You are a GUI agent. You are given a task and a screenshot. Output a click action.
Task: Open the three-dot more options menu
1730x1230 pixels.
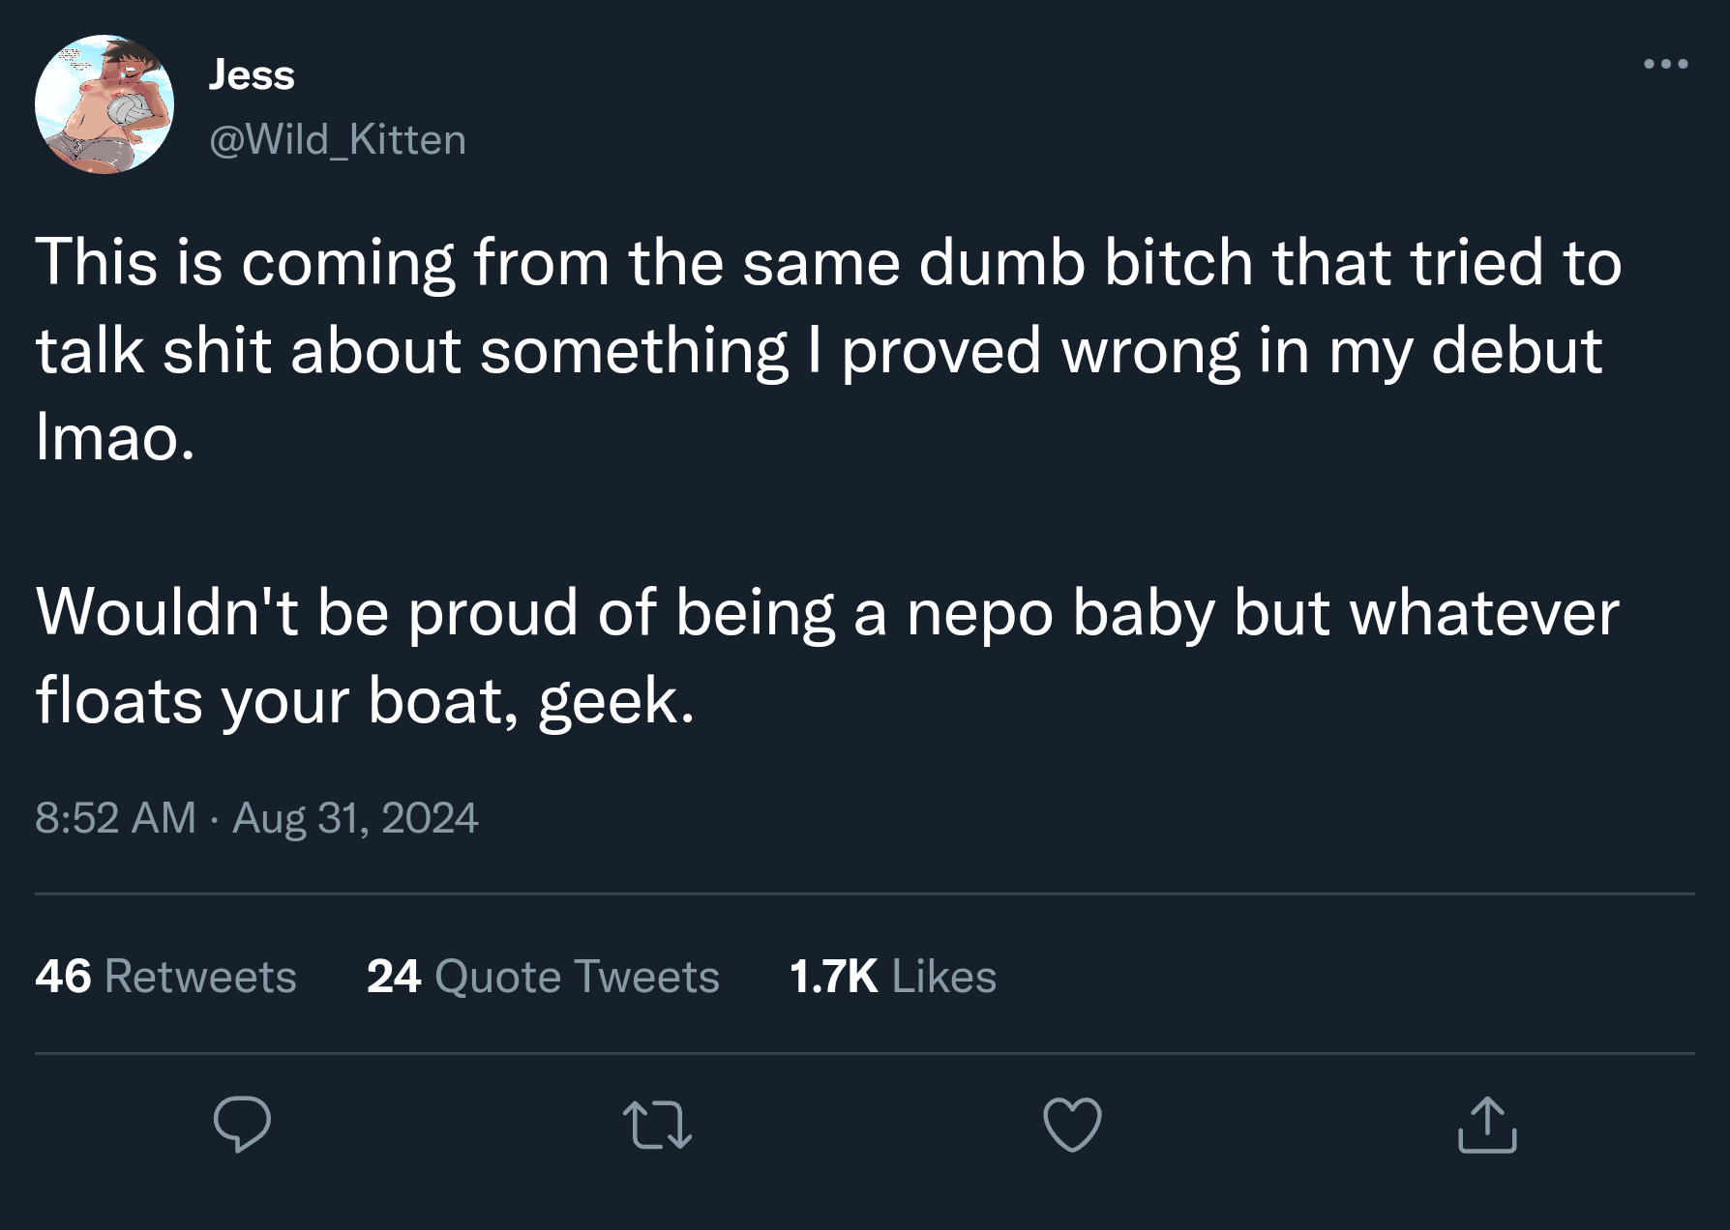pyautogui.click(x=1665, y=65)
